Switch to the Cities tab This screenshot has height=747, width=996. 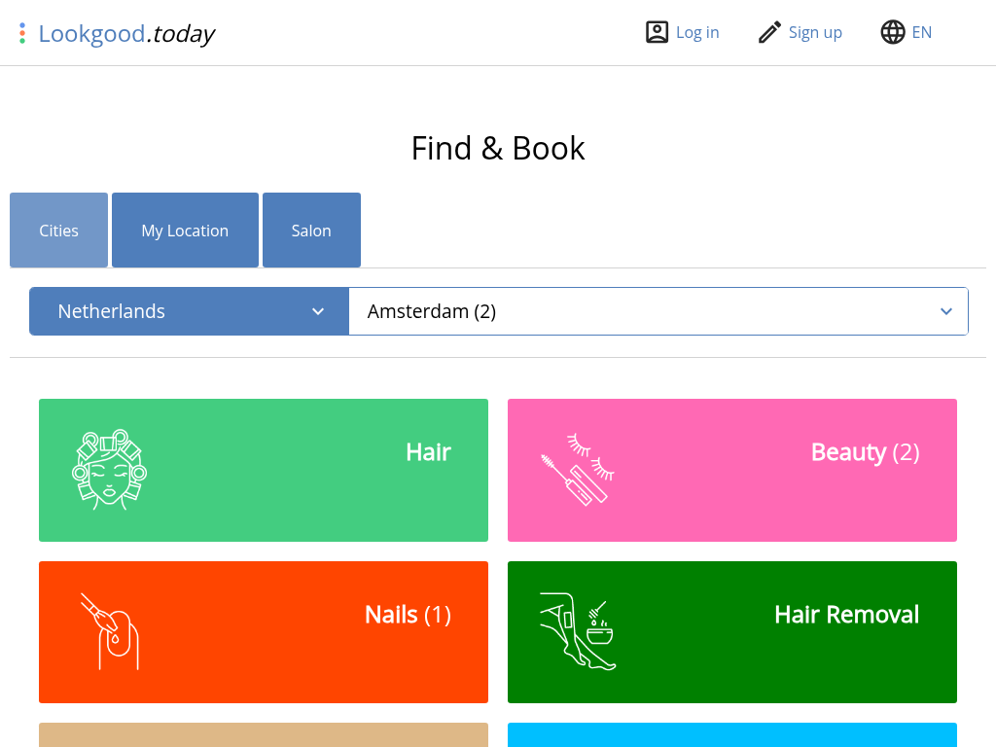[58, 231]
